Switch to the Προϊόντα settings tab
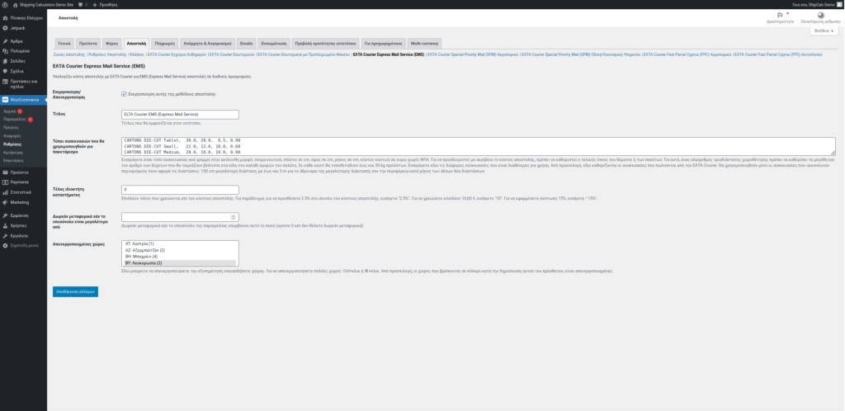 tap(87, 43)
